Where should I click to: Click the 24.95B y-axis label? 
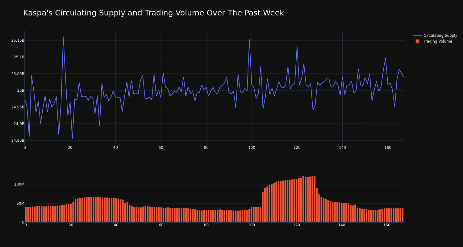point(18,107)
